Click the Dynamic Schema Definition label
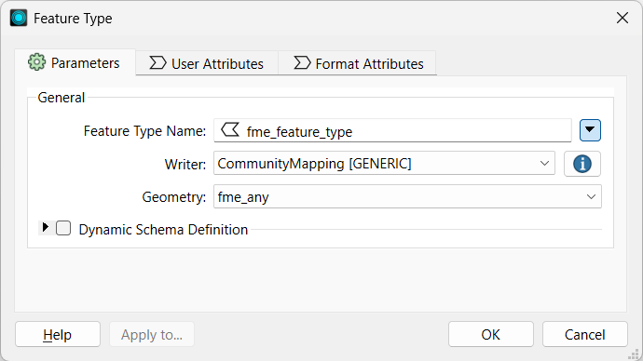 [163, 230]
